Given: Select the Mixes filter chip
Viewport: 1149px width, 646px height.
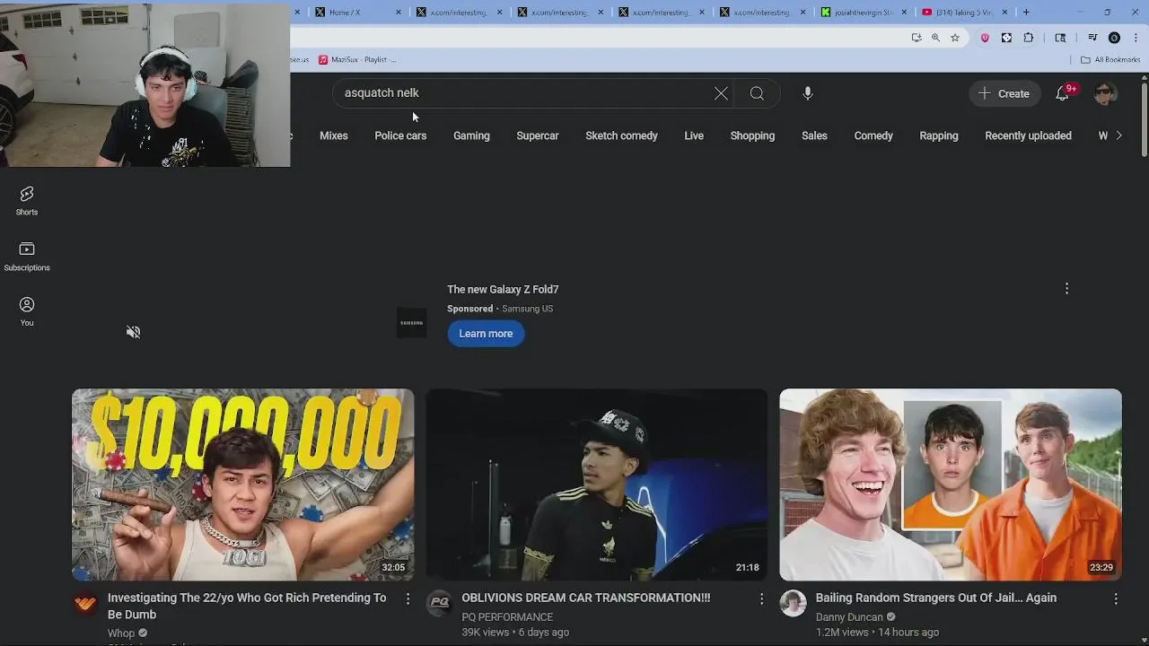Looking at the screenshot, I should [x=334, y=135].
